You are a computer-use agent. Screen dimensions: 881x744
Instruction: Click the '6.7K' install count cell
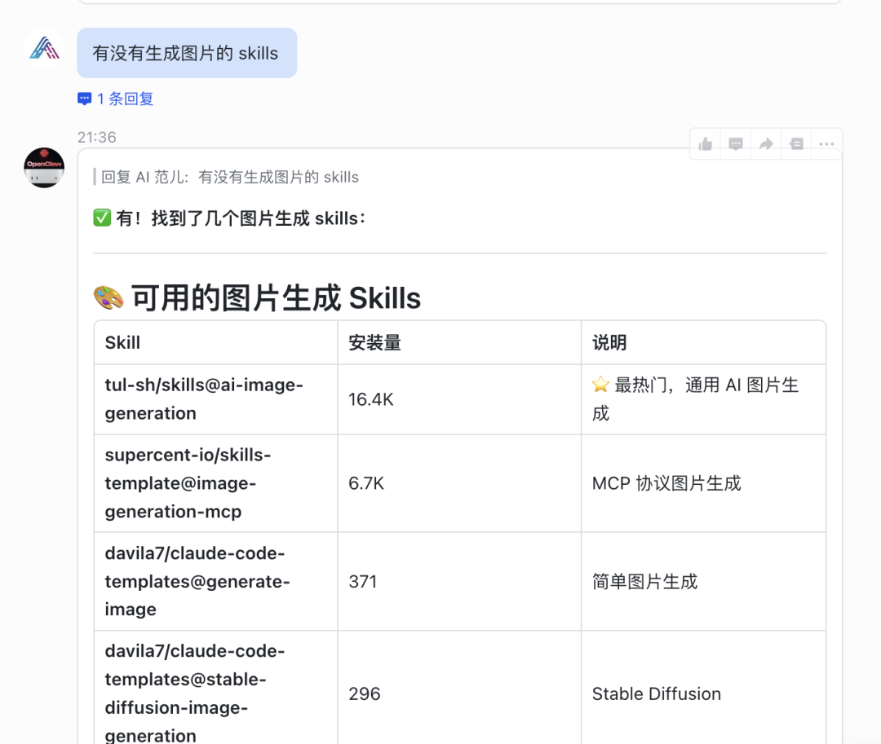[459, 484]
